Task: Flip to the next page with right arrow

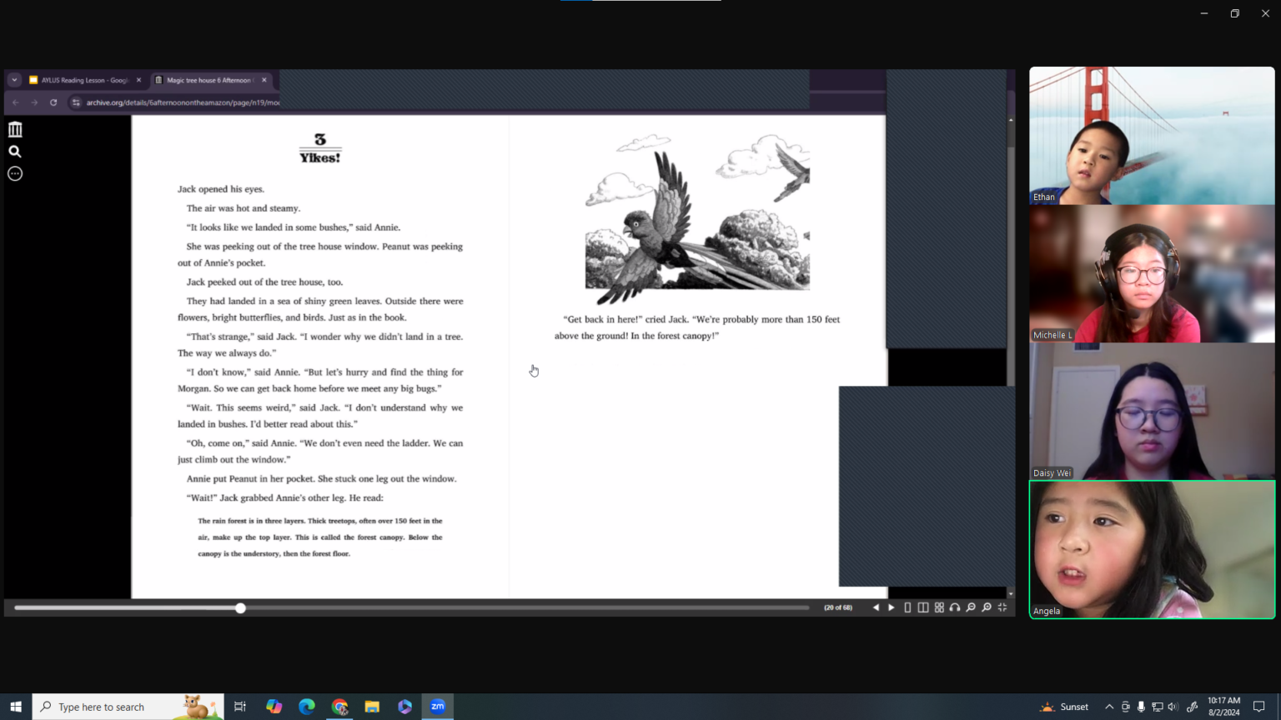Action: point(892,607)
